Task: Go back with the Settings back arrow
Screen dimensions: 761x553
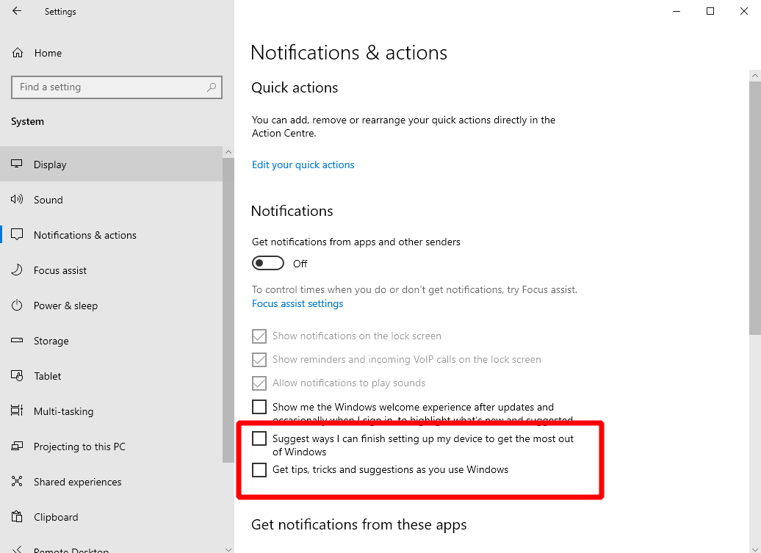Action: click(17, 11)
